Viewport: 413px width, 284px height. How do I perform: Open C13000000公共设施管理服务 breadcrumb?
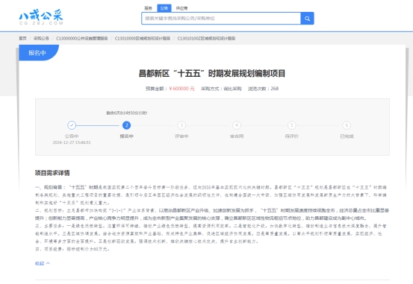pos(82,39)
